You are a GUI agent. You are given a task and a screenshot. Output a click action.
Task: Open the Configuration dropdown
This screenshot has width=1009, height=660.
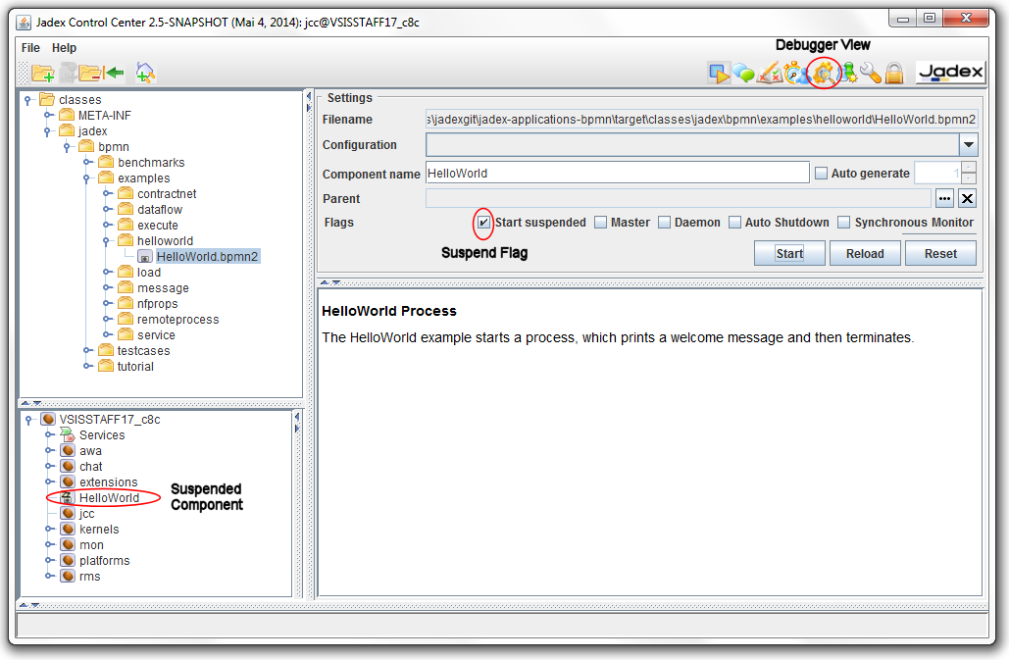tap(969, 145)
